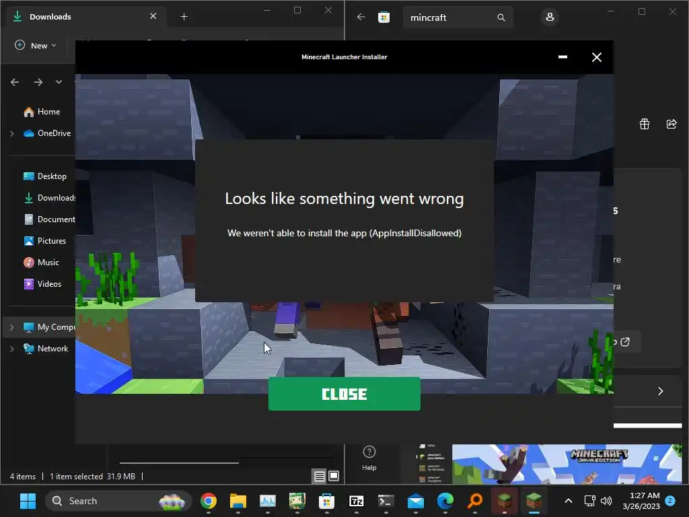Viewport: 689px width, 517px height.
Task: Open File Explorer from the taskbar
Action: point(238,501)
